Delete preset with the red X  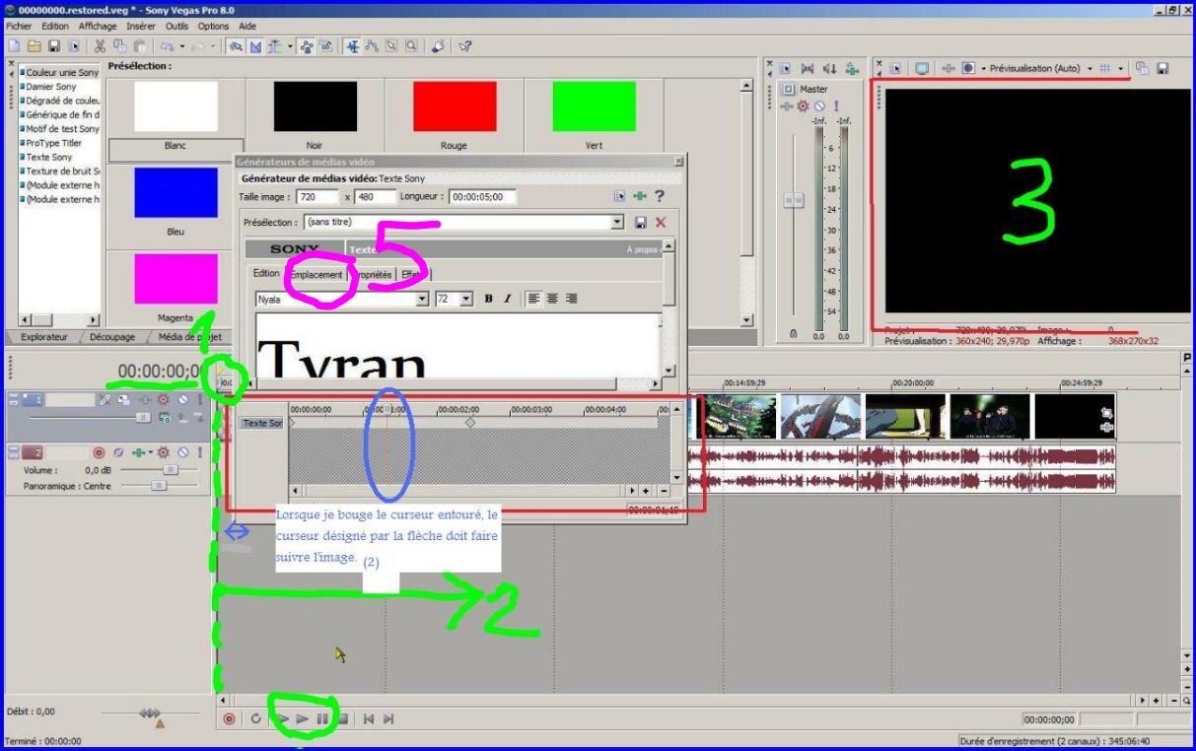click(x=661, y=223)
